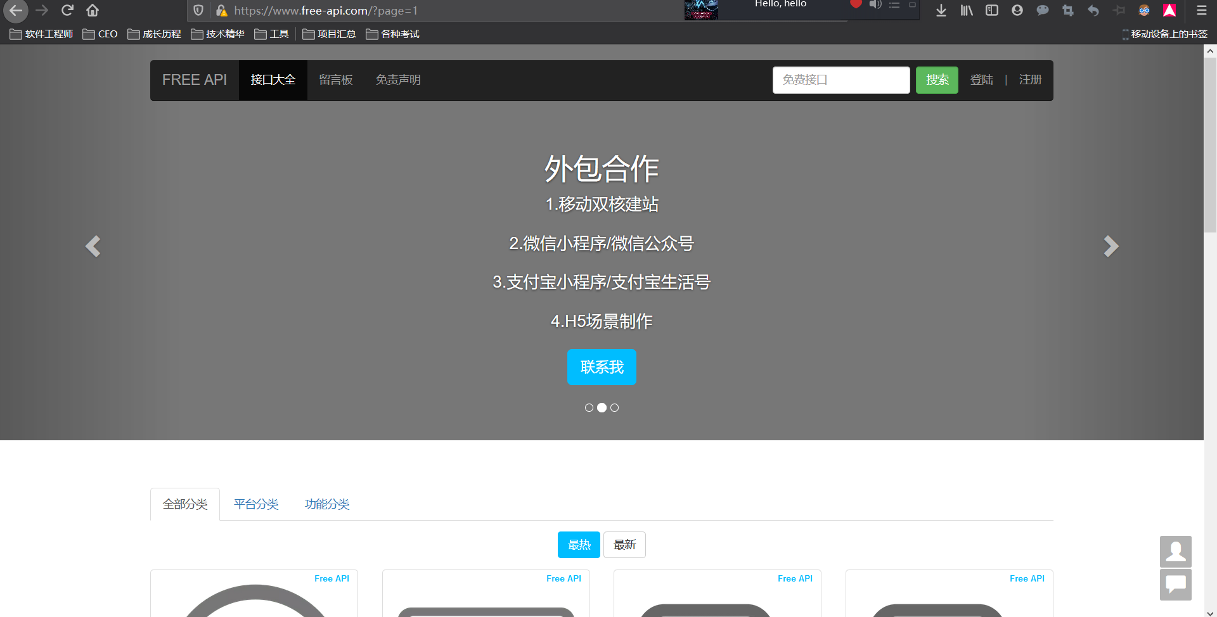Open the browser hamburger menu
This screenshot has height=617, width=1217.
(1201, 10)
